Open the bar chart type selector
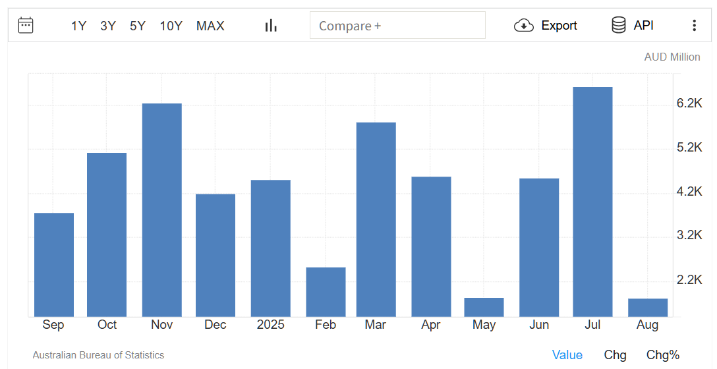 (270, 26)
